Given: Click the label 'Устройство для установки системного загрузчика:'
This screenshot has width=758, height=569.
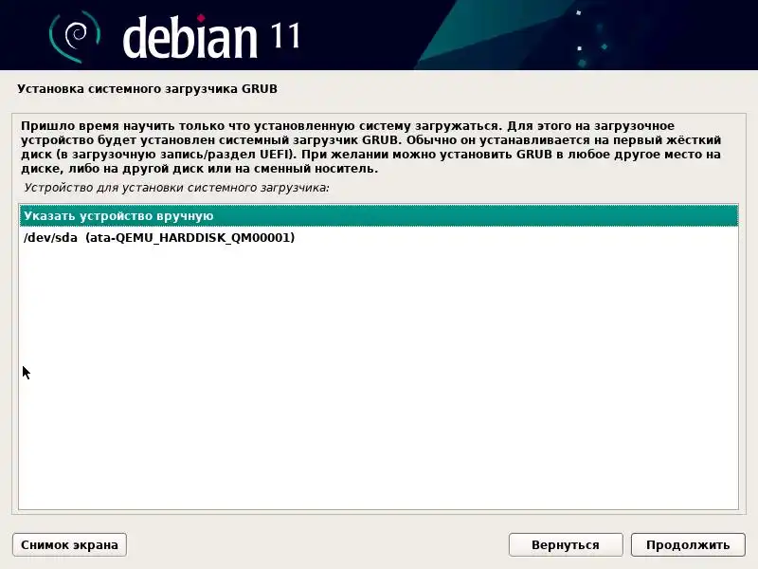Looking at the screenshot, I should (176, 188).
